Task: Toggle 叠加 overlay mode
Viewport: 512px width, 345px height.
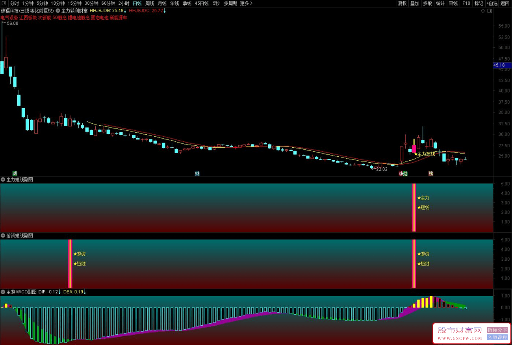Action: pos(415,4)
